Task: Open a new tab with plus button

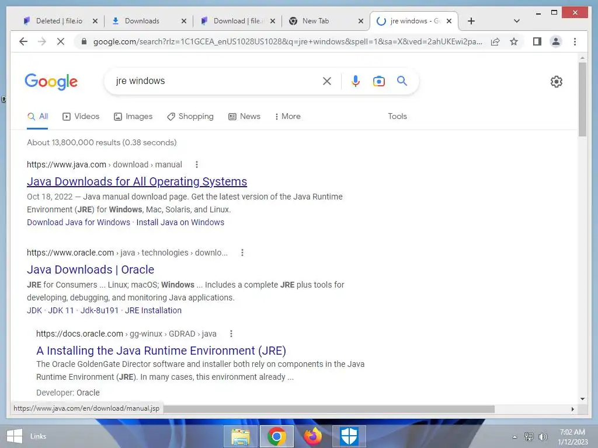Action: (471, 21)
